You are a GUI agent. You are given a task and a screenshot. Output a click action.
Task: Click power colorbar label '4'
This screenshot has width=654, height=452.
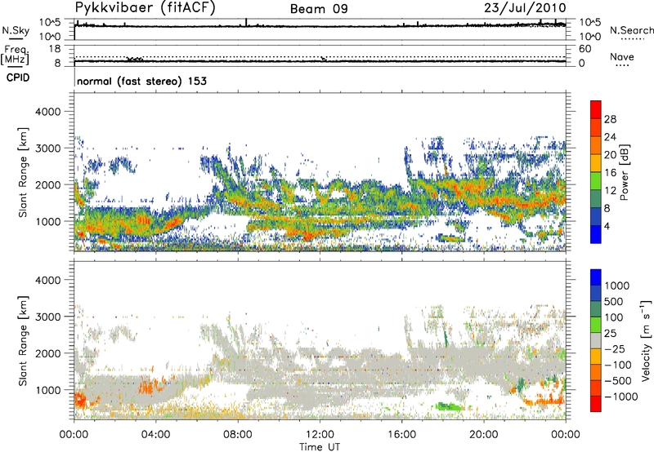pos(607,226)
